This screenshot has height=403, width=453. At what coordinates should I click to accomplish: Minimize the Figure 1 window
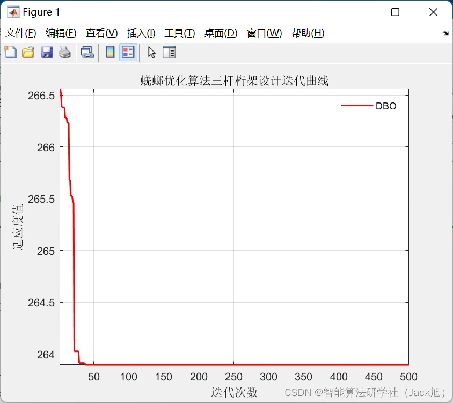coord(358,12)
